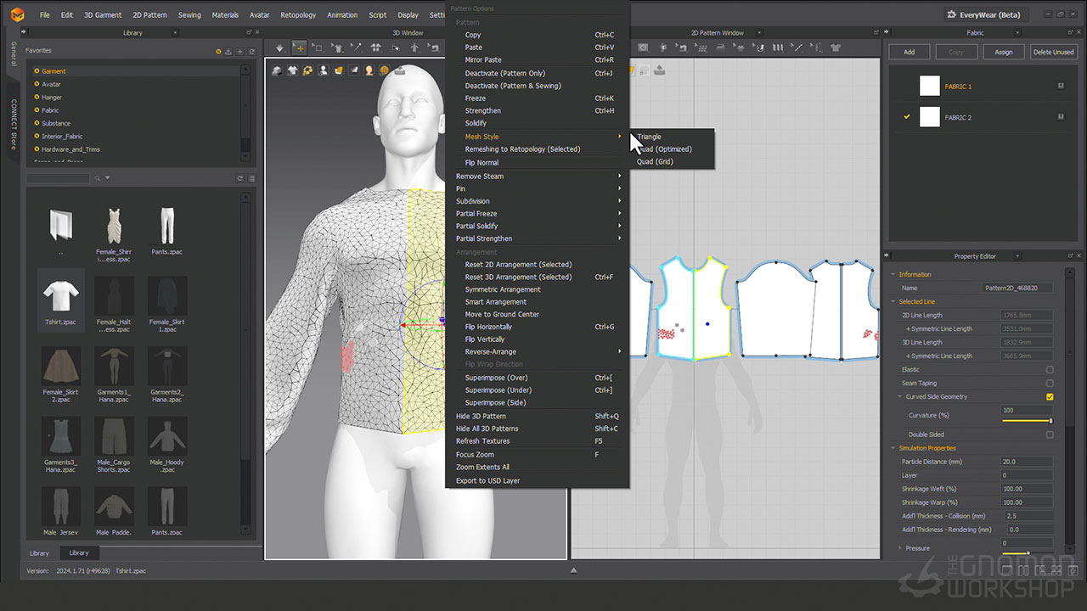Click the orange Marvelous Designer logo icon
The image size is (1087, 611).
(x=17, y=14)
